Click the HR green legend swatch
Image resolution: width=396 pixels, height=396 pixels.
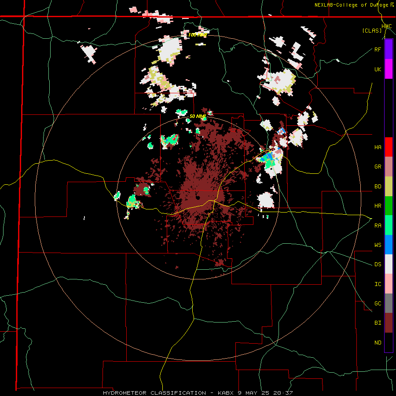tap(389, 206)
